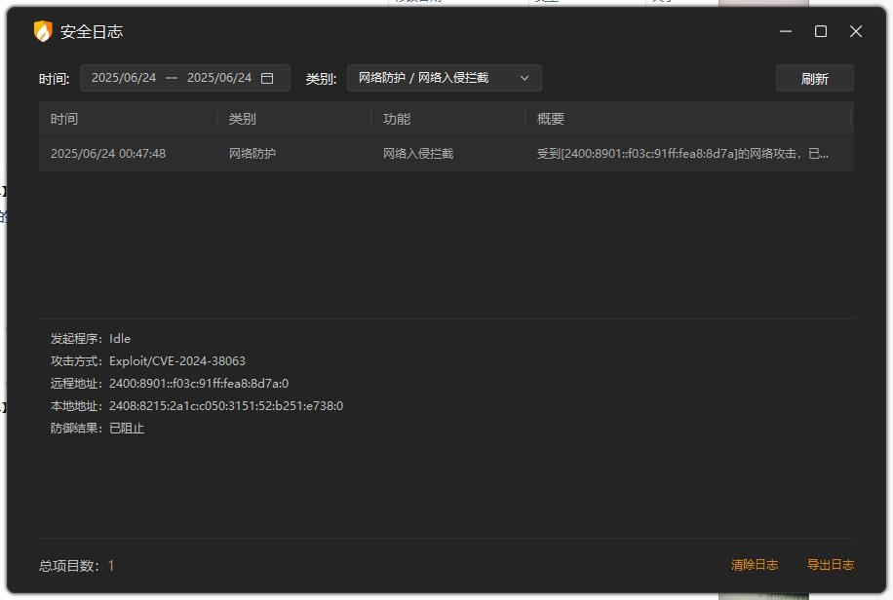893x600 pixels.
Task: Maximize the 安全日志 window
Action: (x=821, y=32)
